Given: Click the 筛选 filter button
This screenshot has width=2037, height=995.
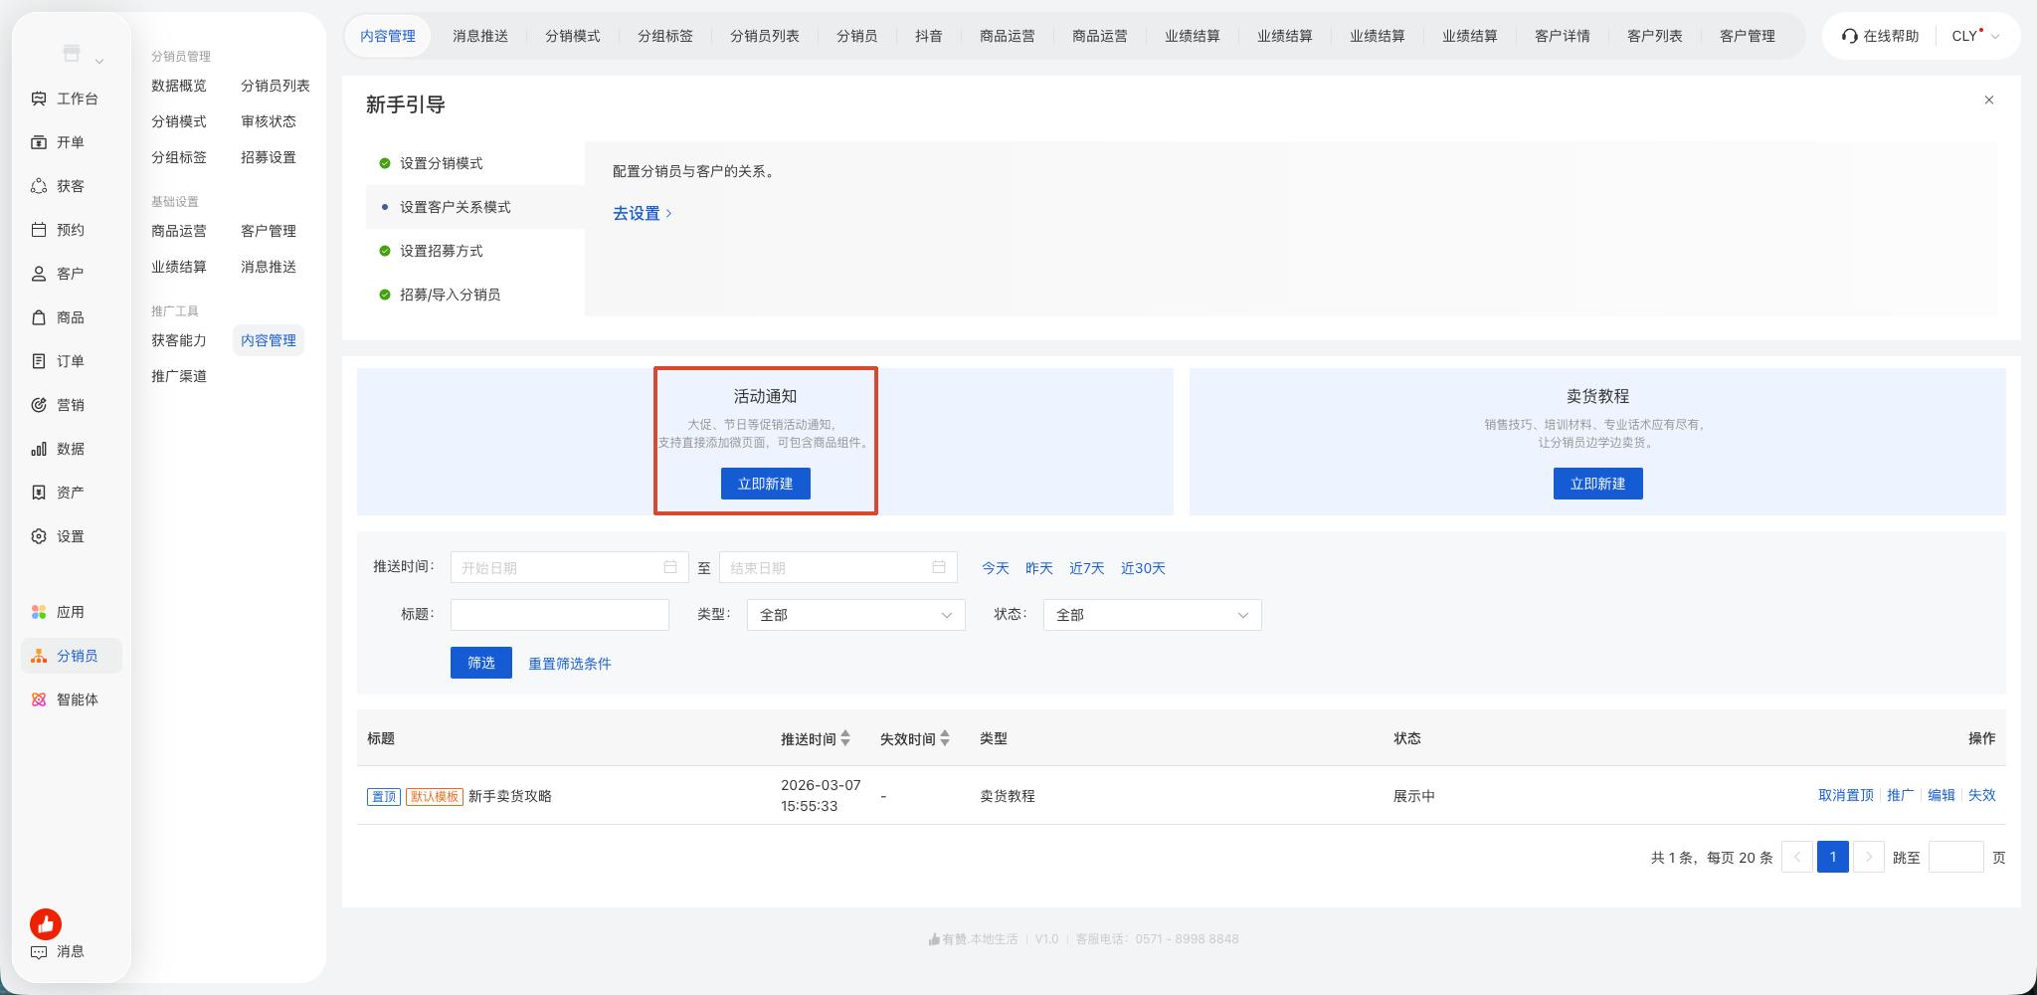Looking at the screenshot, I should pyautogui.click(x=481, y=663).
